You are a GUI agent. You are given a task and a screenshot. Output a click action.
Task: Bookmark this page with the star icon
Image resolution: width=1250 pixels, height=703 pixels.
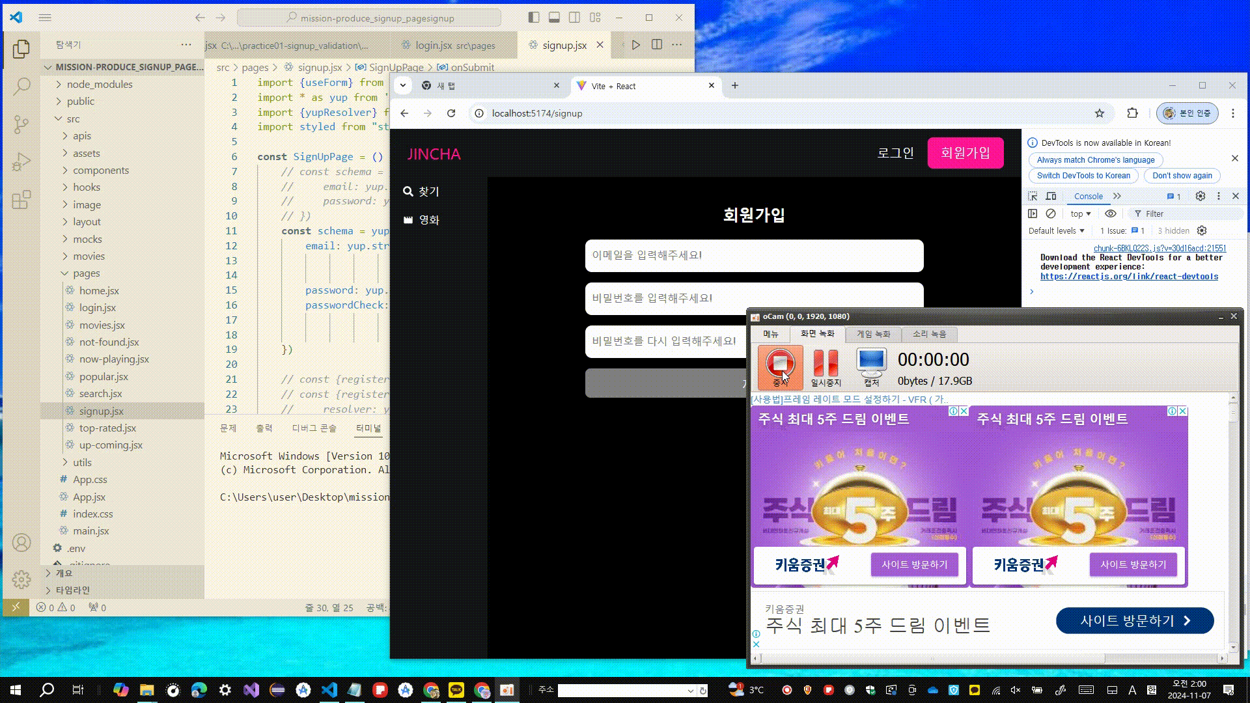pyautogui.click(x=1100, y=113)
